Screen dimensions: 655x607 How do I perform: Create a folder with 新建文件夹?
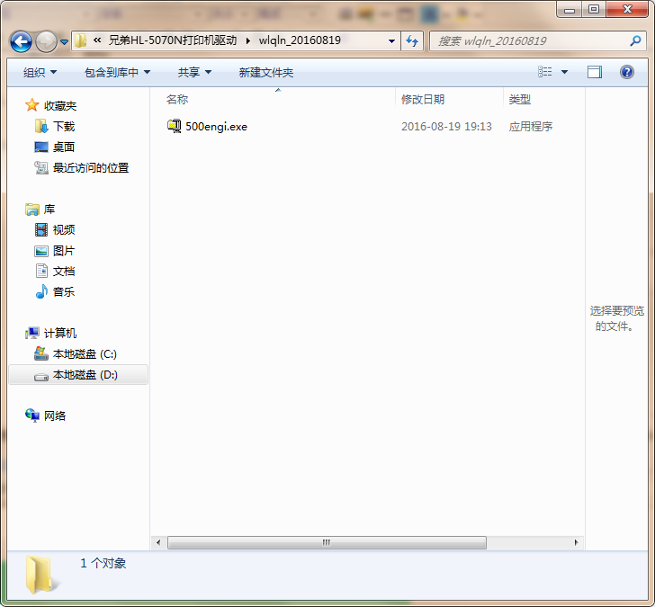pos(266,73)
